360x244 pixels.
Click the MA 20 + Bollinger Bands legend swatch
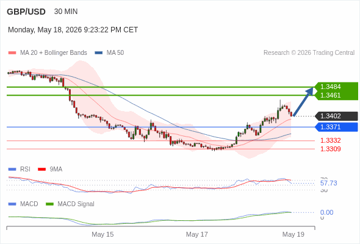point(12,53)
